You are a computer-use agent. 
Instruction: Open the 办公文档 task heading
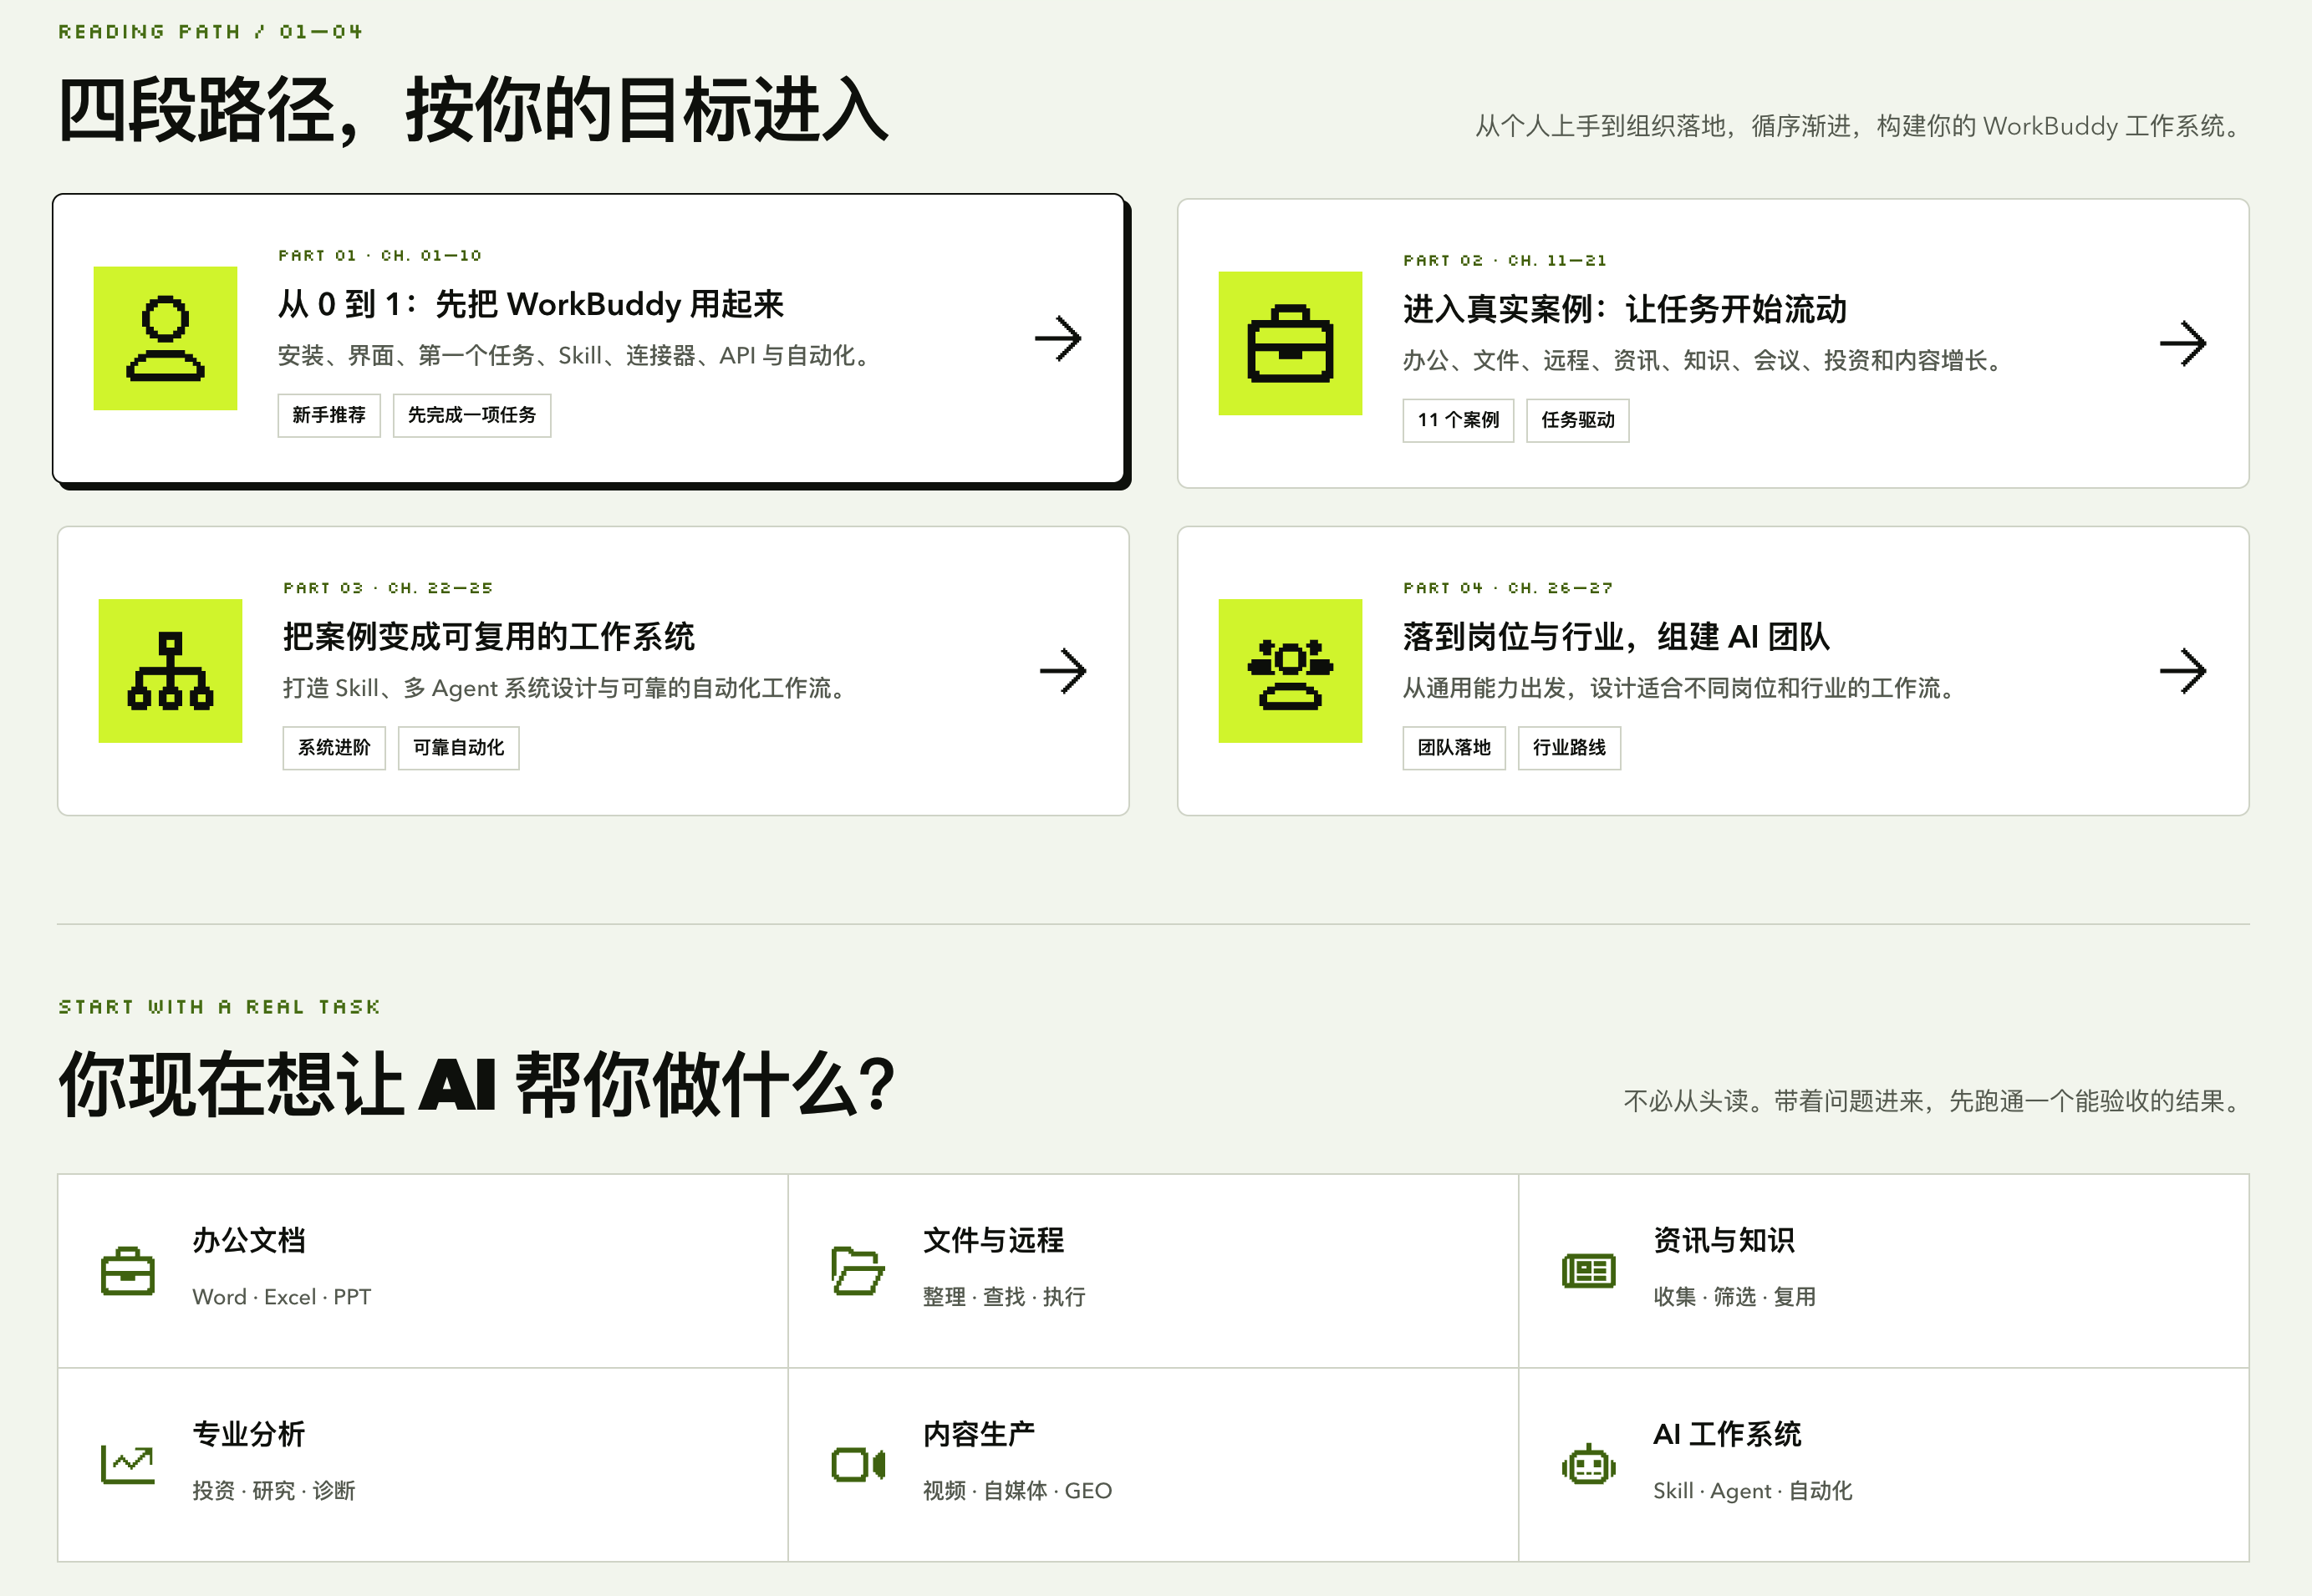pyautogui.click(x=249, y=1240)
